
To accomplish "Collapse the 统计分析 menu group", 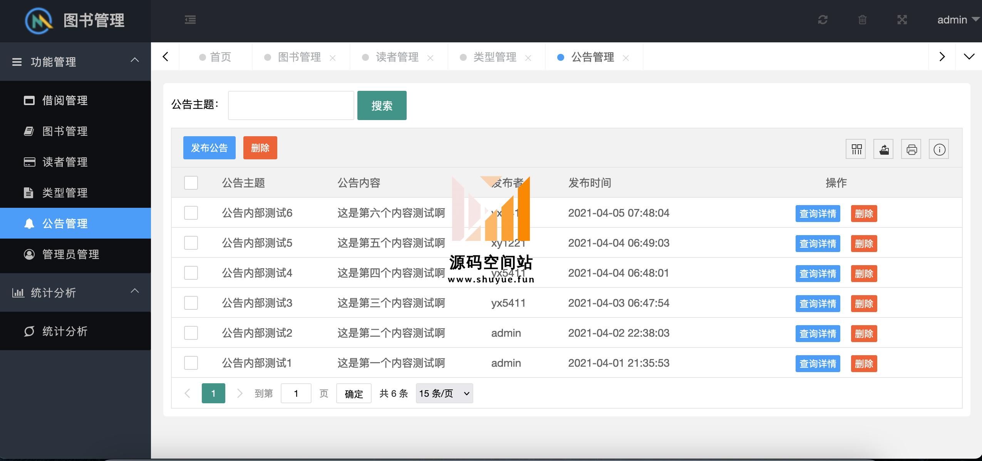I will tap(75, 292).
